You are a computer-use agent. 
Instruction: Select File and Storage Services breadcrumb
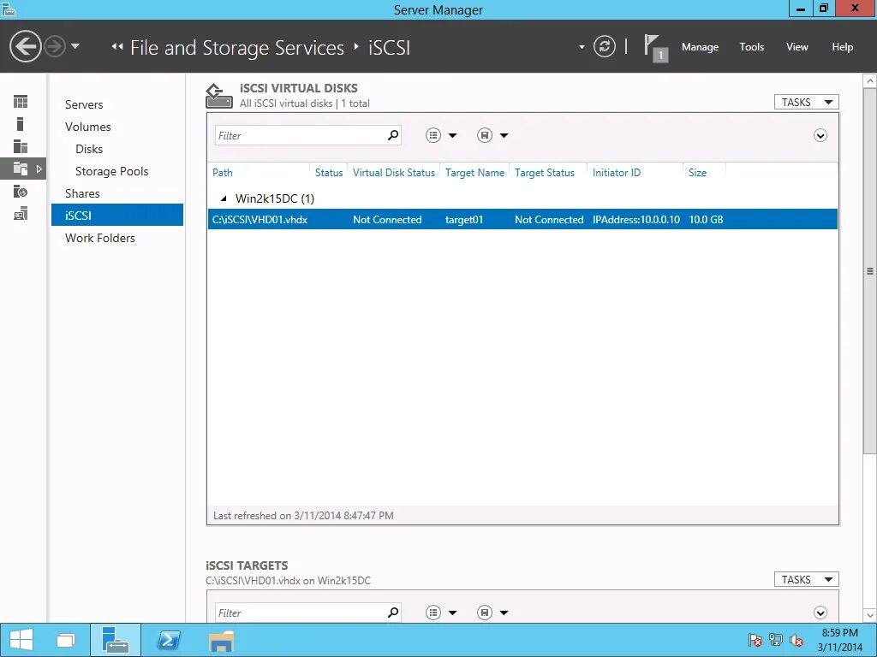pos(237,48)
